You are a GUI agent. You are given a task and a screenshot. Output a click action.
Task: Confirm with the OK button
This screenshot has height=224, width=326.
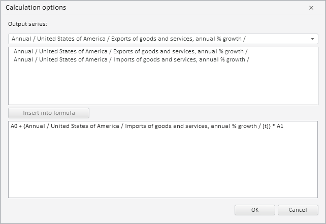[254, 210]
